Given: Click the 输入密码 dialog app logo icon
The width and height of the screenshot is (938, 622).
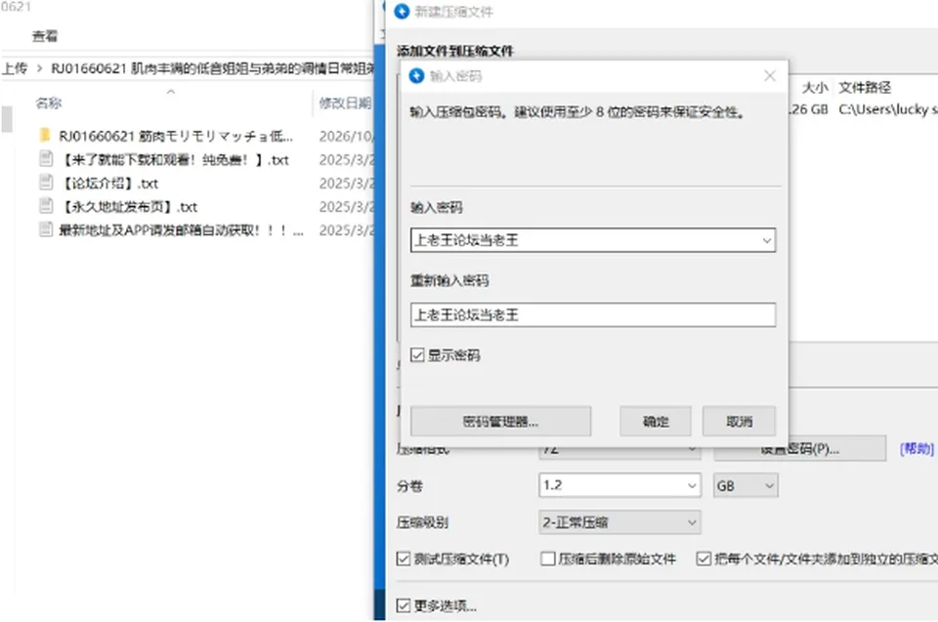Looking at the screenshot, I should click(x=416, y=76).
